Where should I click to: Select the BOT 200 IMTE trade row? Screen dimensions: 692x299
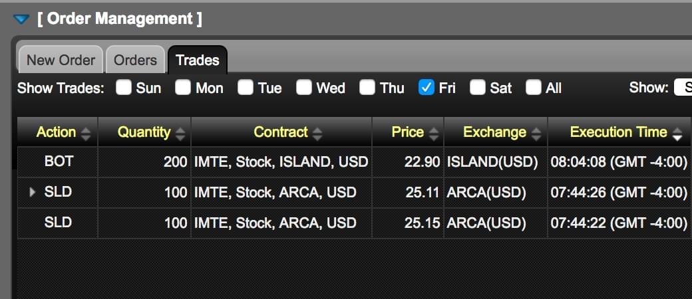279,161
